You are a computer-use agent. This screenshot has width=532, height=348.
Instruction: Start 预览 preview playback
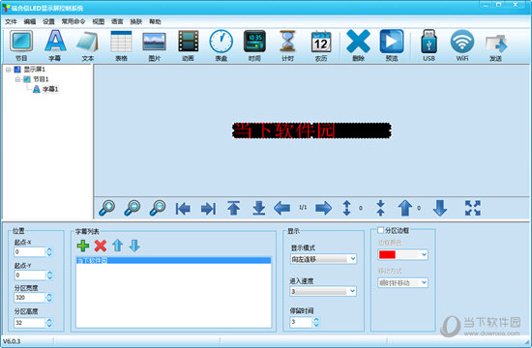click(391, 45)
